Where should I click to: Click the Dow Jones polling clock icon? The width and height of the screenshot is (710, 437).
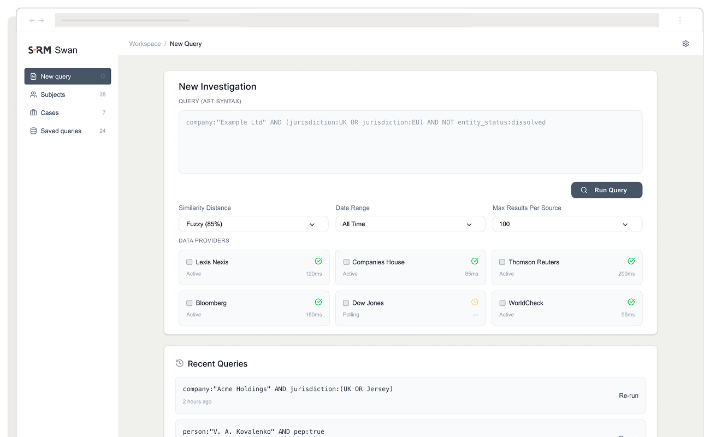click(475, 302)
